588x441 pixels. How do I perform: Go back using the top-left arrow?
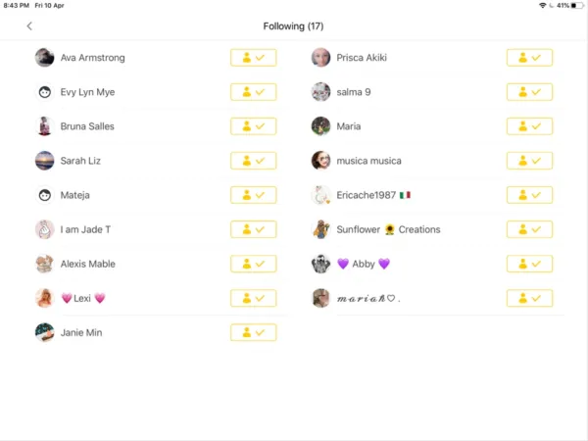pos(29,26)
